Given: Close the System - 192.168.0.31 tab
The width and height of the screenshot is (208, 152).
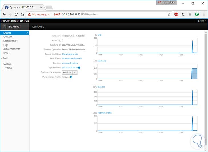Looking at the screenshot, I should pos(41,7).
